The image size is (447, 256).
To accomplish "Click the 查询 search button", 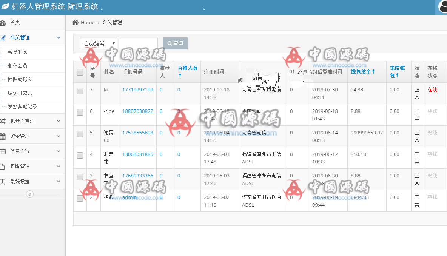I will tap(175, 43).
